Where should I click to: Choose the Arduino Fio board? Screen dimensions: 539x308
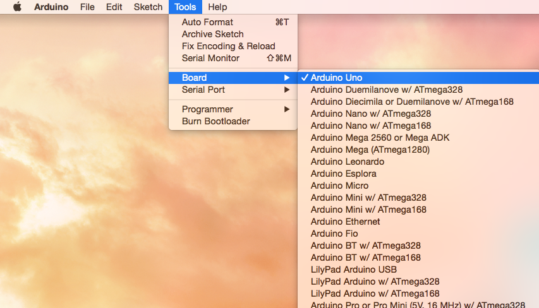(418, 234)
